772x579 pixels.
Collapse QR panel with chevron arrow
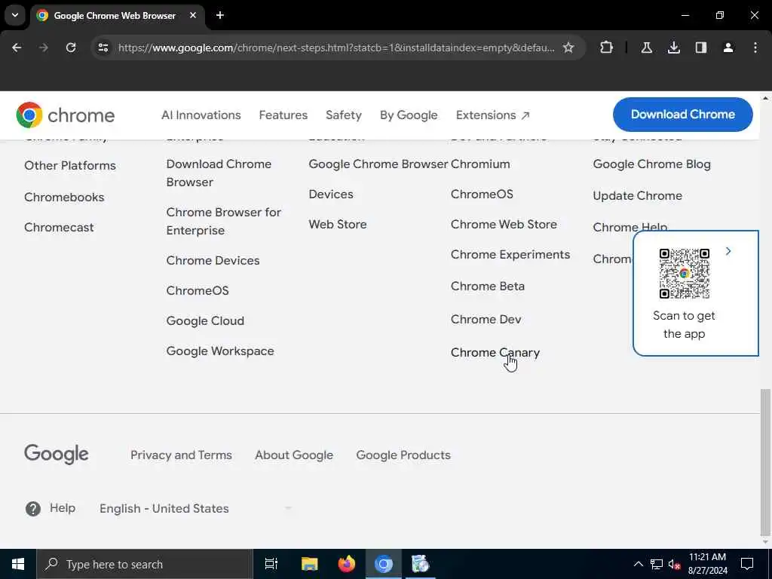coord(728,251)
